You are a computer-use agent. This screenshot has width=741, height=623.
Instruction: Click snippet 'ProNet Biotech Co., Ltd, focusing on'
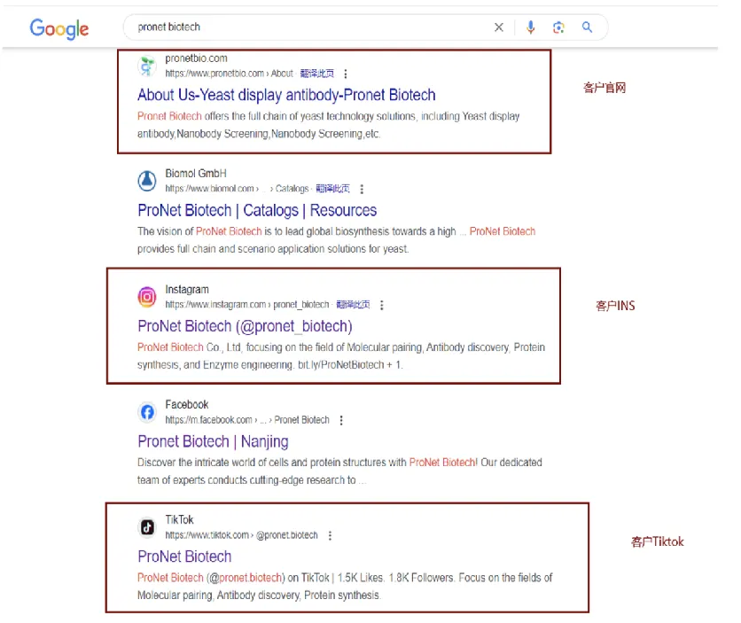coord(341,355)
